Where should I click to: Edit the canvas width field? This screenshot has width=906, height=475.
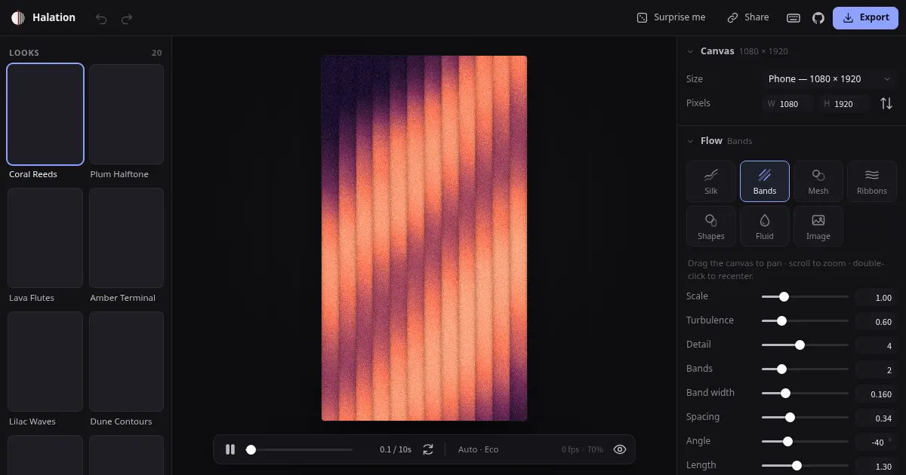(789, 104)
